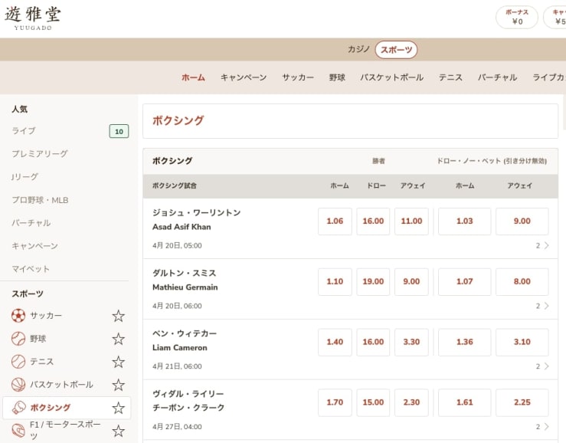Viewport: 566px width, 443px height.
Task: Switch to カジノ section
Action: click(x=358, y=49)
